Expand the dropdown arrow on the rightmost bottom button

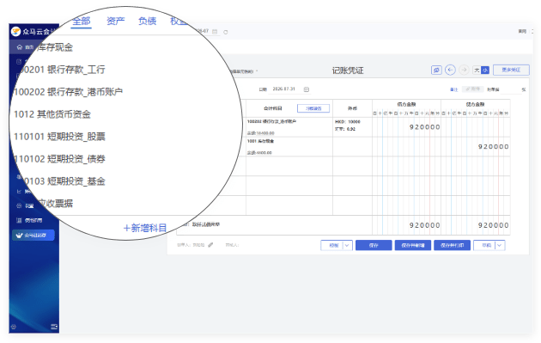(x=500, y=245)
